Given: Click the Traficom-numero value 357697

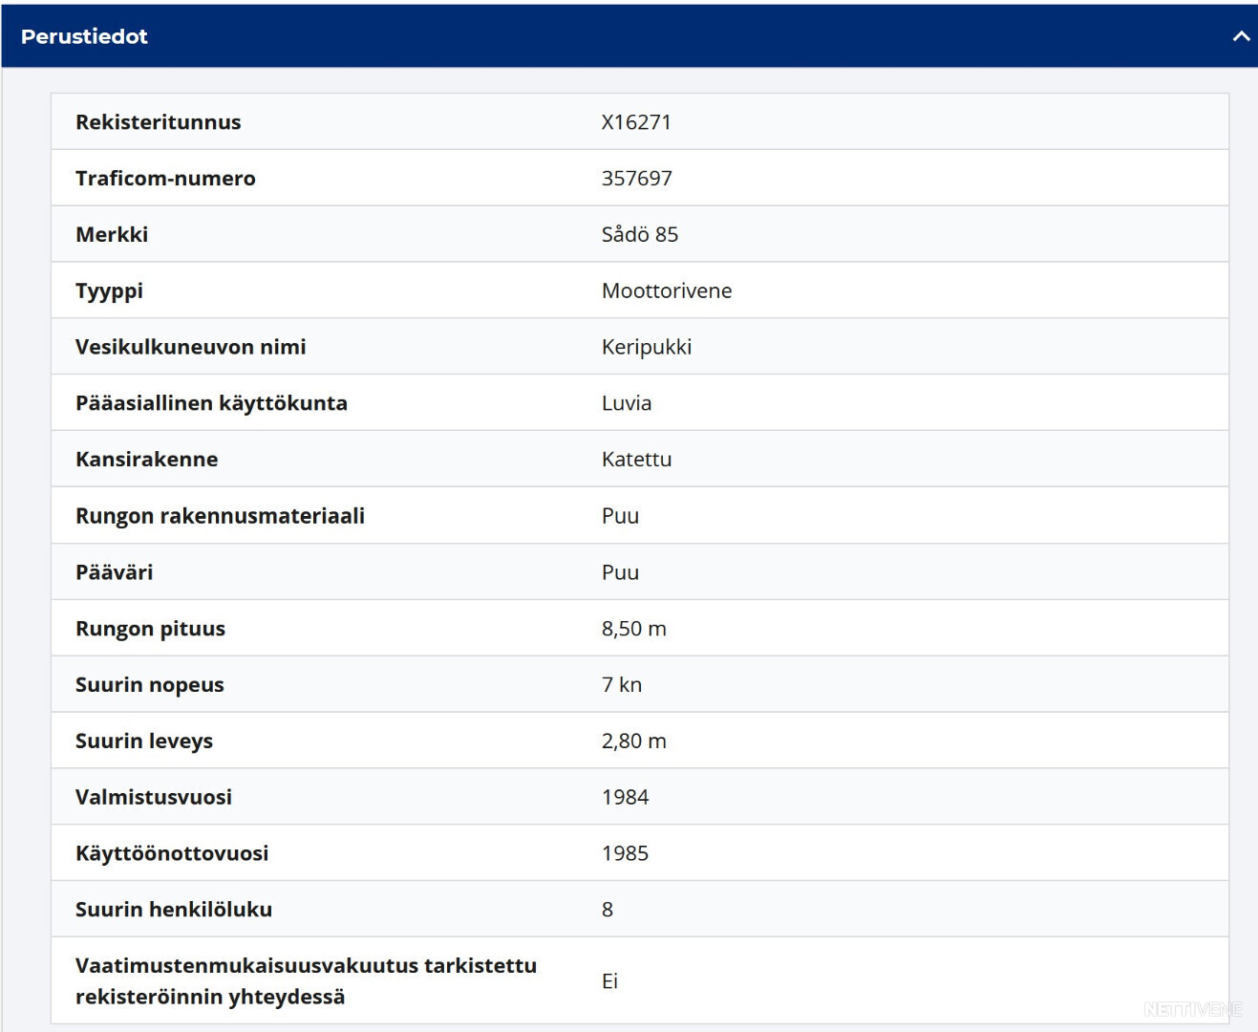Looking at the screenshot, I should [x=637, y=179].
